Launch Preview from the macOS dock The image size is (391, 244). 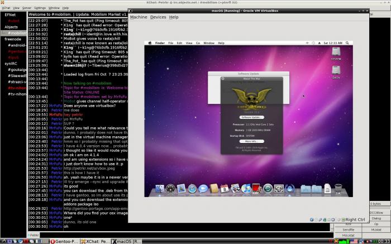pos(235,189)
